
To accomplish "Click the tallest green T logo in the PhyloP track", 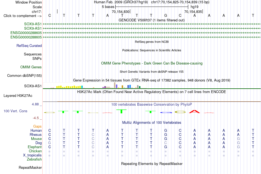I will pyautogui.click(x=121, y=111).
